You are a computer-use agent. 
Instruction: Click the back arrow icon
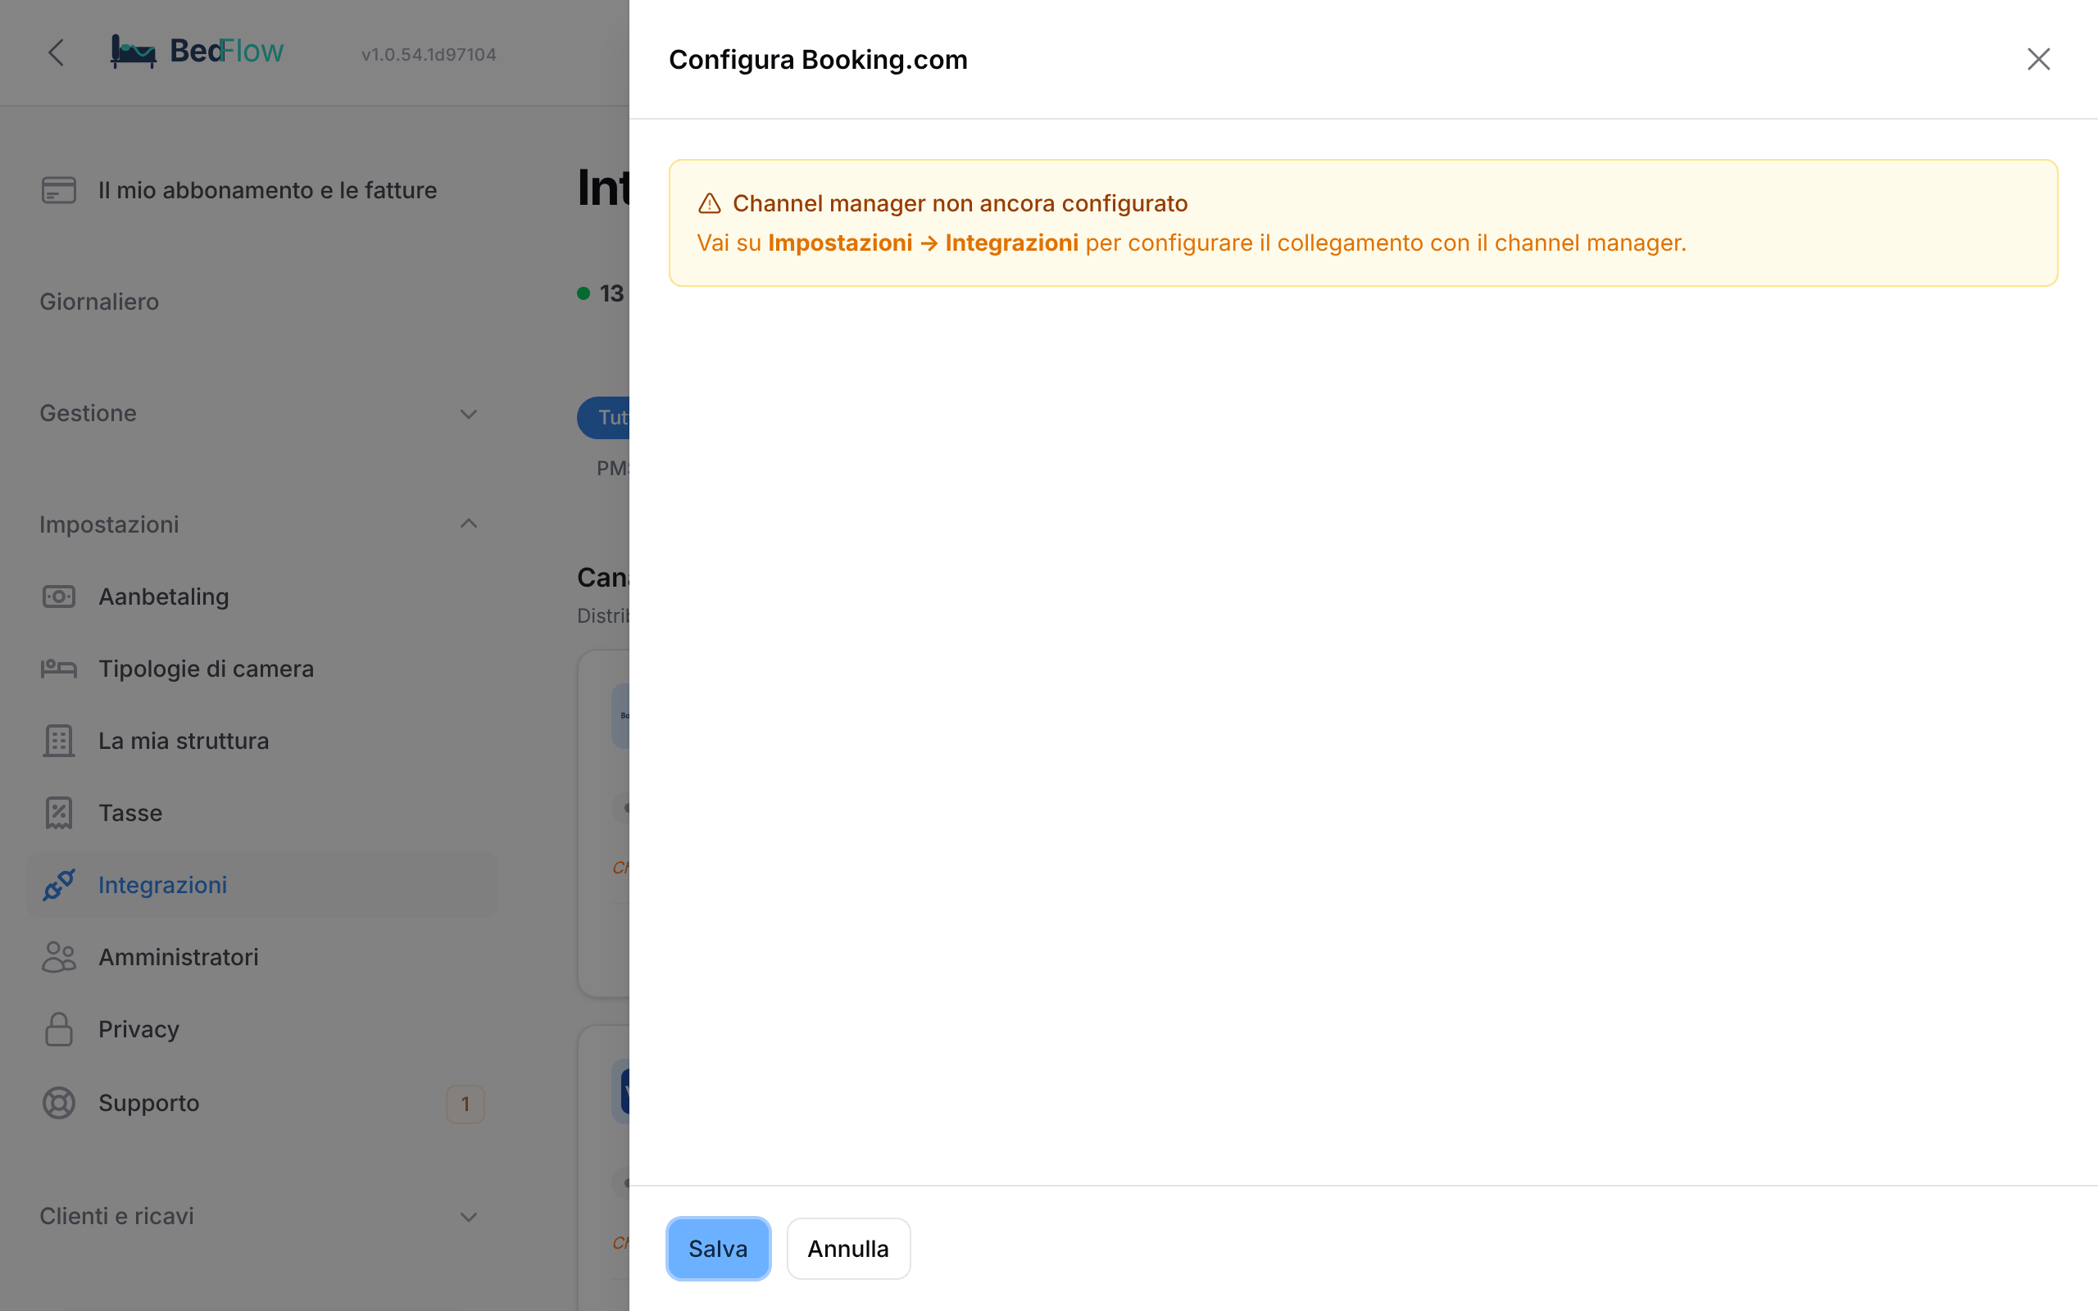click(57, 53)
